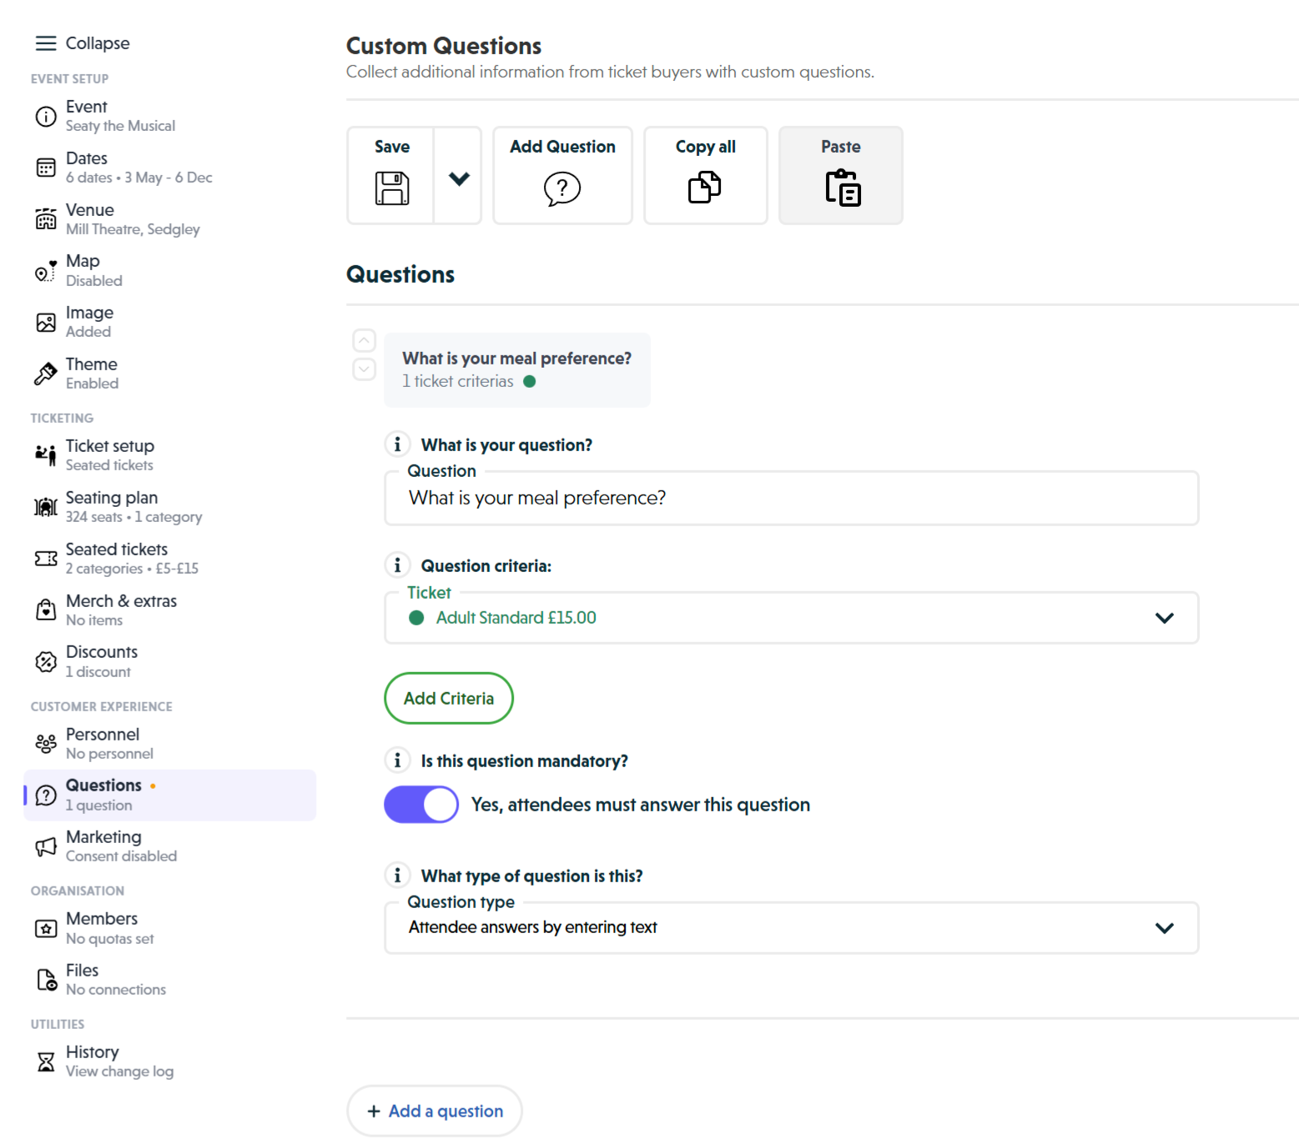Toggle the Theme setting from Enabled
The height and width of the screenshot is (1144, 1299).
point(91,372)
